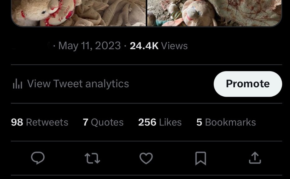Tap the share upload arrow icon
This screenshot has width=290, height=179.
pos(255,158)
